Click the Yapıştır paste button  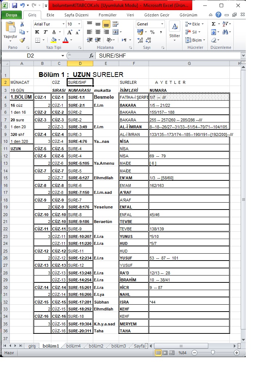10,31
